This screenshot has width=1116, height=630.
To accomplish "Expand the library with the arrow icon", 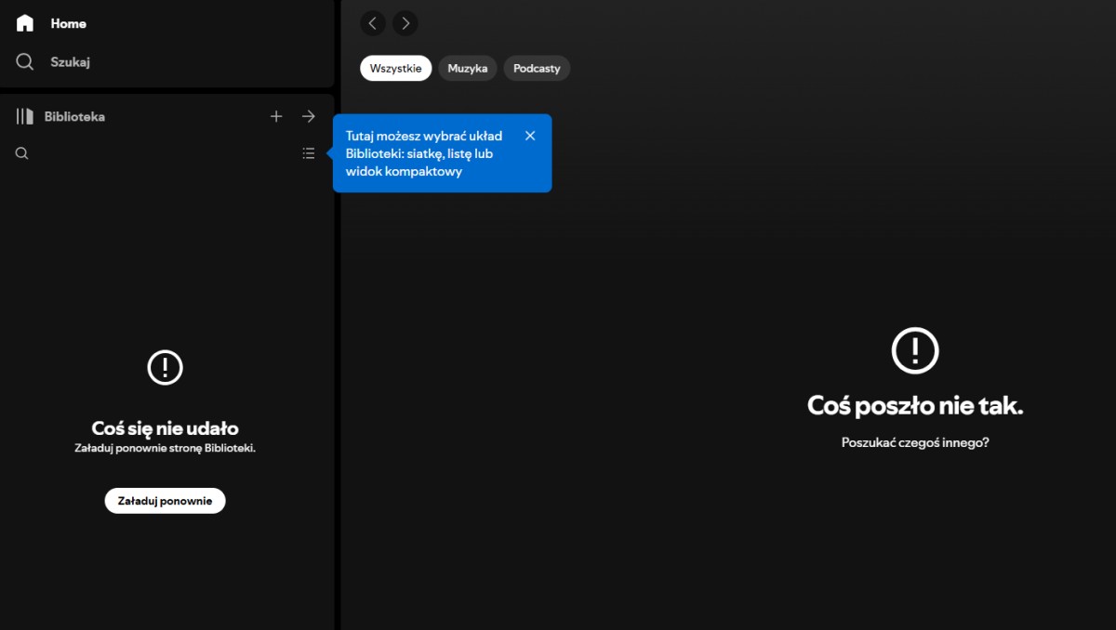I will point(309,116).
